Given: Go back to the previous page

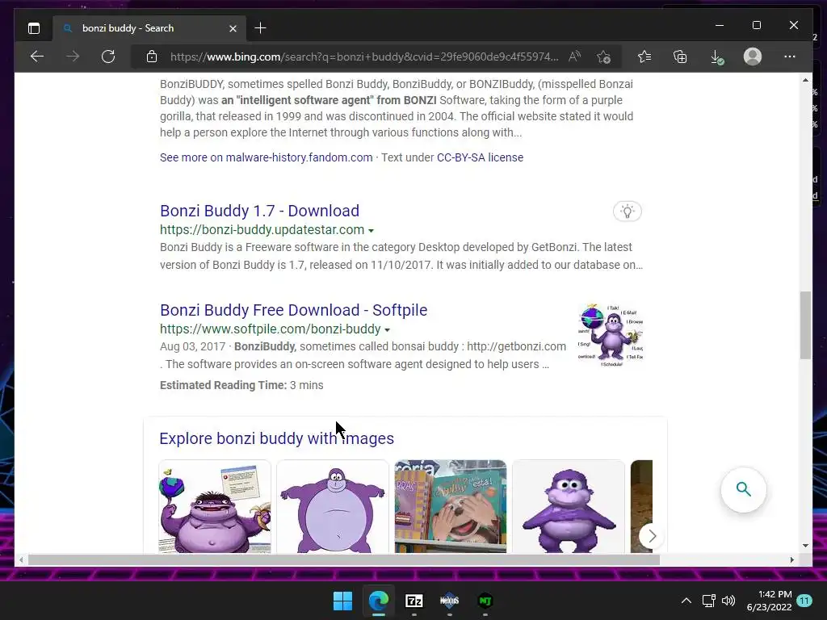Looking at the screenshot, I should coord(37,57).
